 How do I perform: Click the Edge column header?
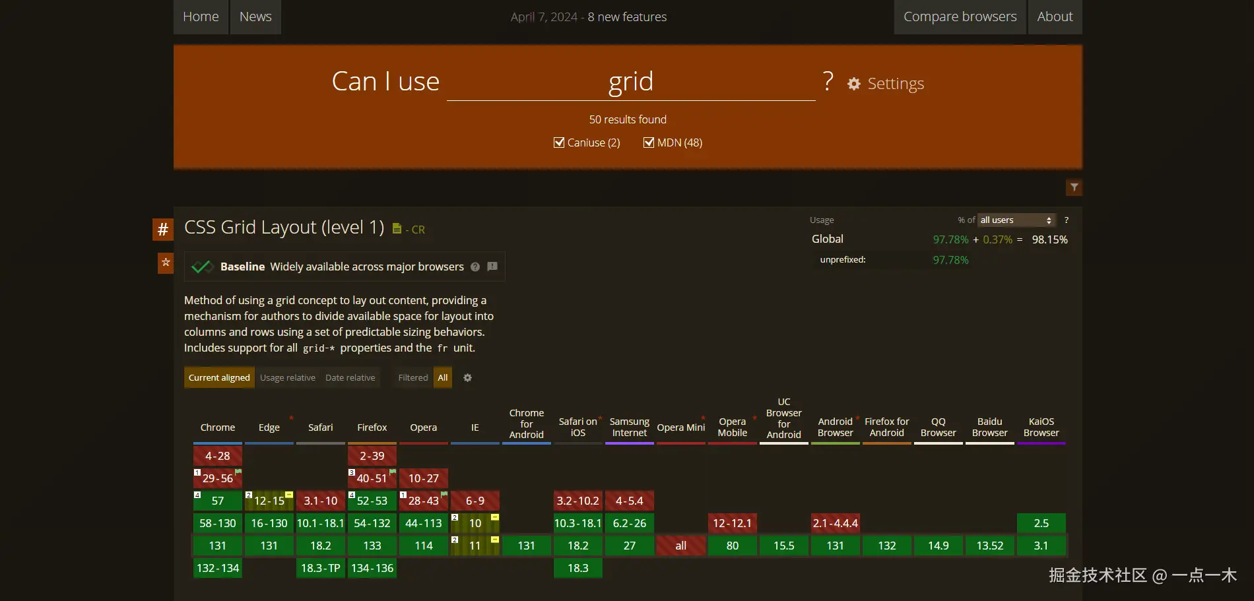coord(269,427)
